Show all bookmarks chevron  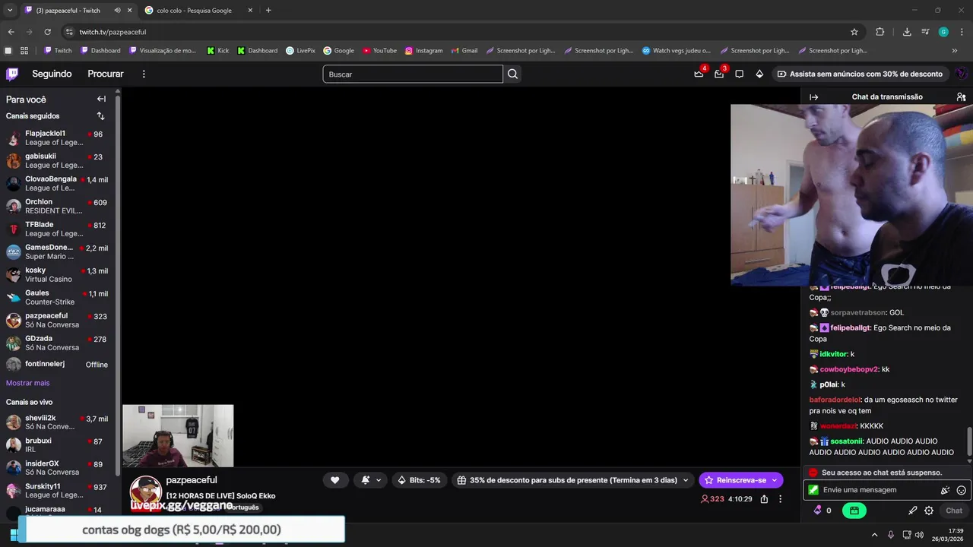[955, 51]
